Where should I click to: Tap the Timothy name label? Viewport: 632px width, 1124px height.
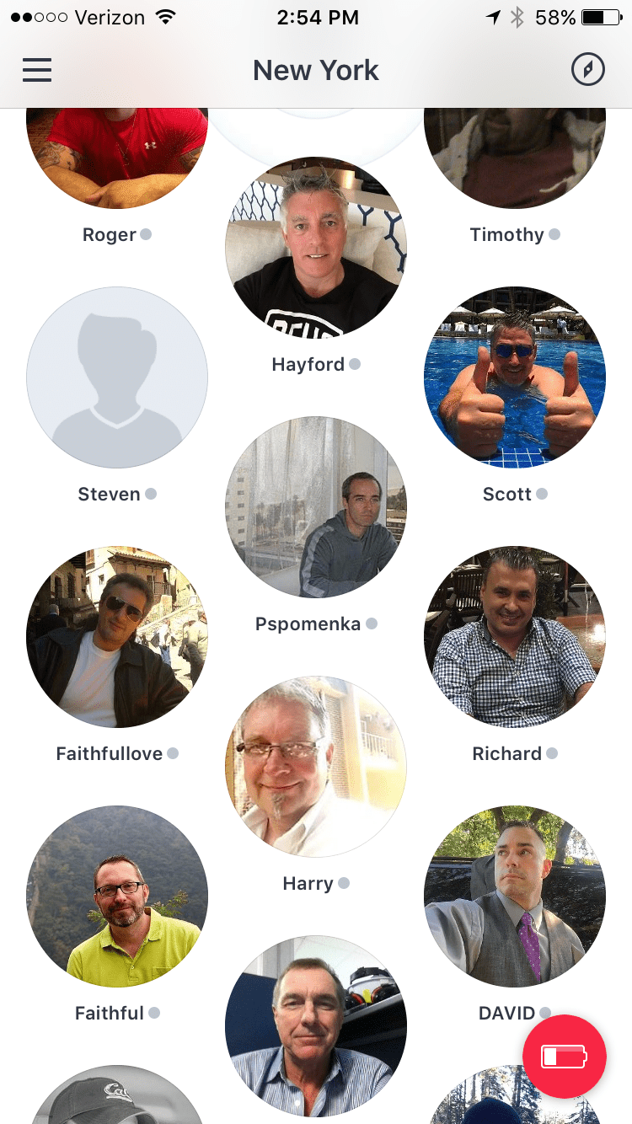point(507,235)
